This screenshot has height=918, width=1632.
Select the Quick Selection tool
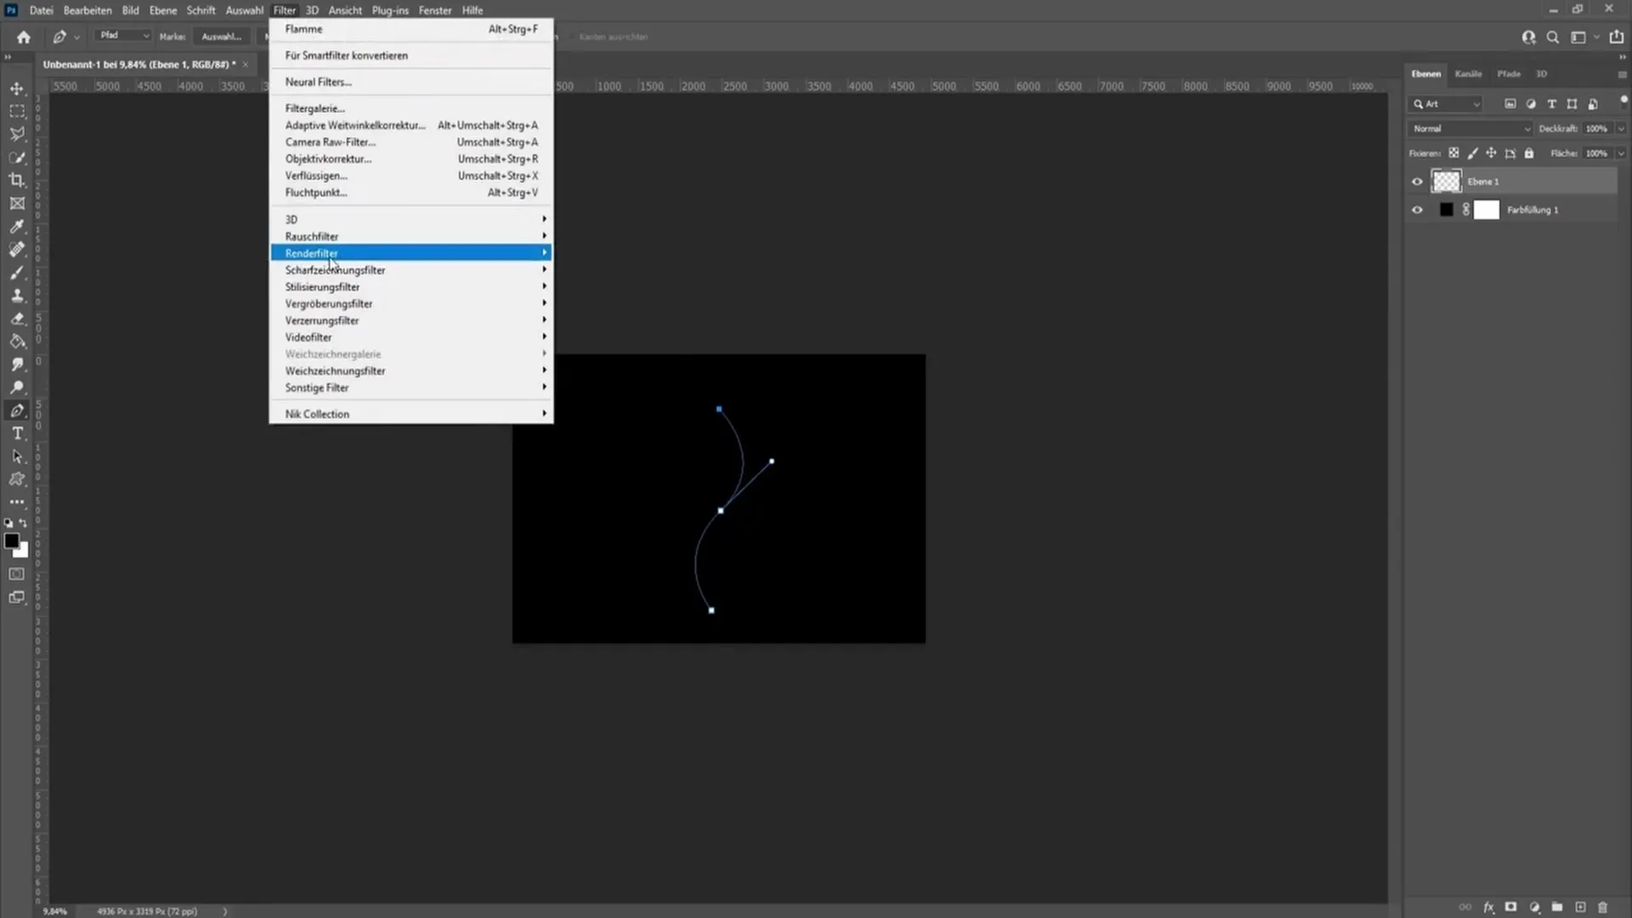pos(17,157)
